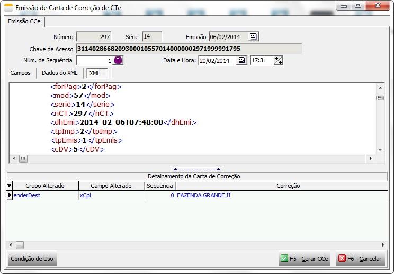
Task: Click grid horizontal scrollbar thumb
Action: [x=20, y=245]
